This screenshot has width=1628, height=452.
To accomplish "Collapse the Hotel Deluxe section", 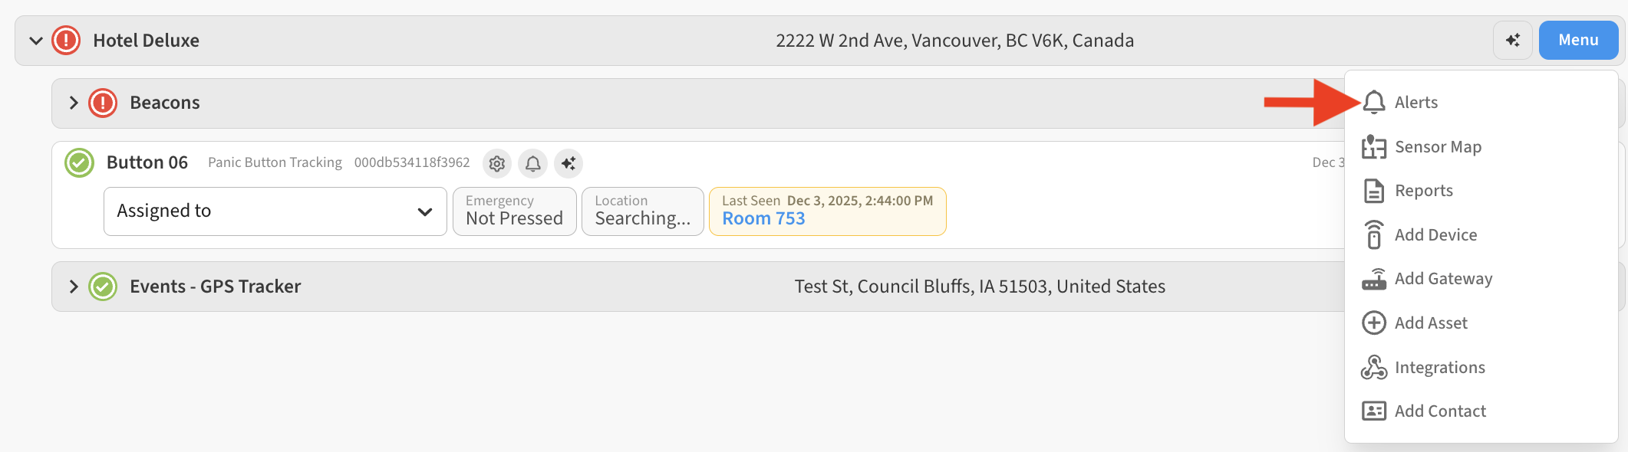I will coord(36,41).
